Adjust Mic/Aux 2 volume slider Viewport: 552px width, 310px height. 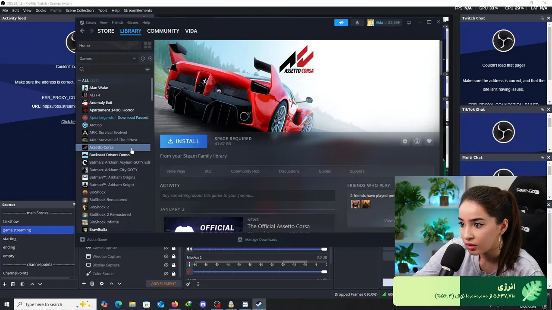(260, 272)
